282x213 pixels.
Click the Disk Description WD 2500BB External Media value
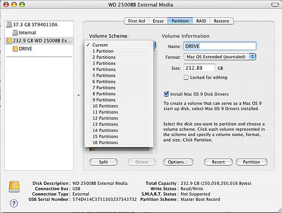point(100,183)
